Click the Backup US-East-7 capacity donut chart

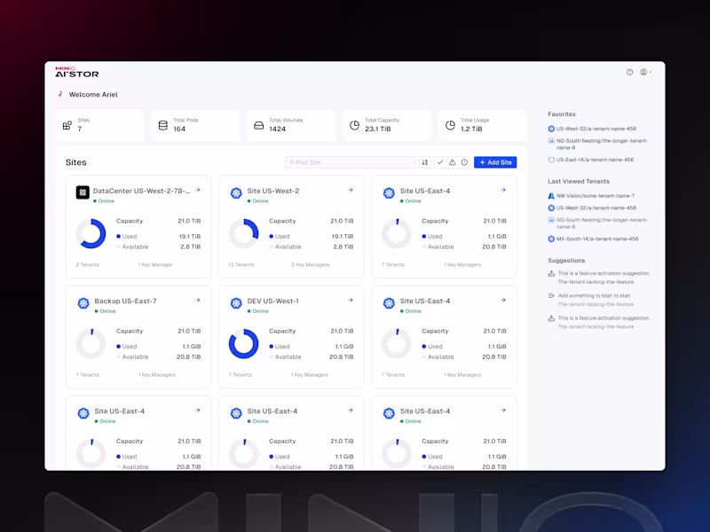coord(91,344)
